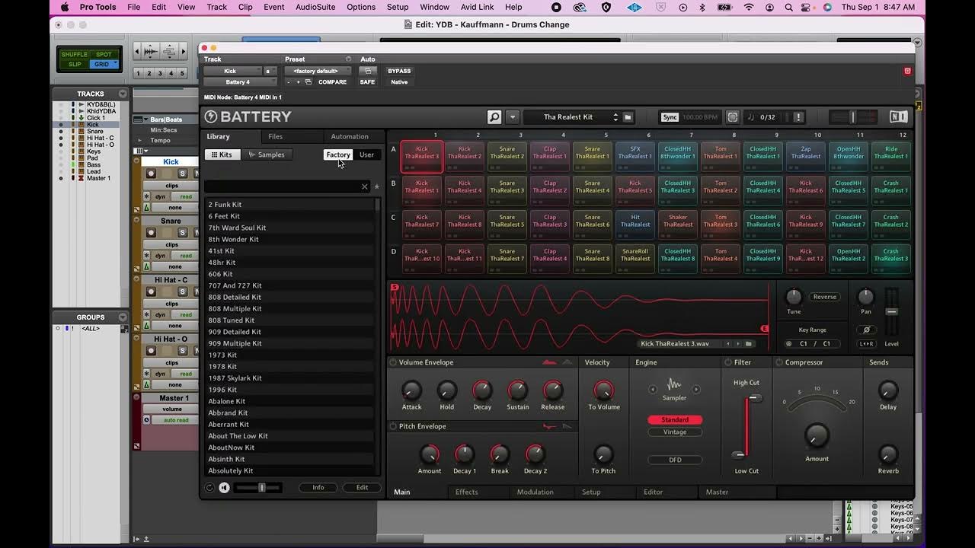Adjust the High Cut filter slider handle
975x548 pixels.
click(754, 398)
